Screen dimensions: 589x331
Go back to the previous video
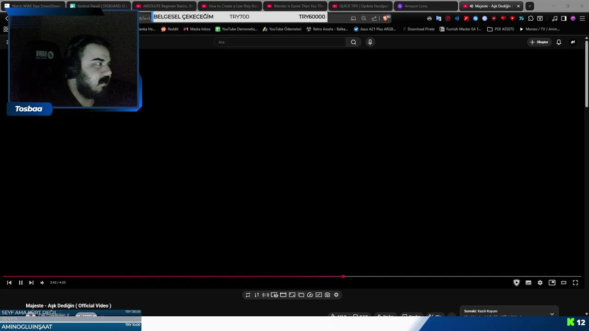pos(9,283)
